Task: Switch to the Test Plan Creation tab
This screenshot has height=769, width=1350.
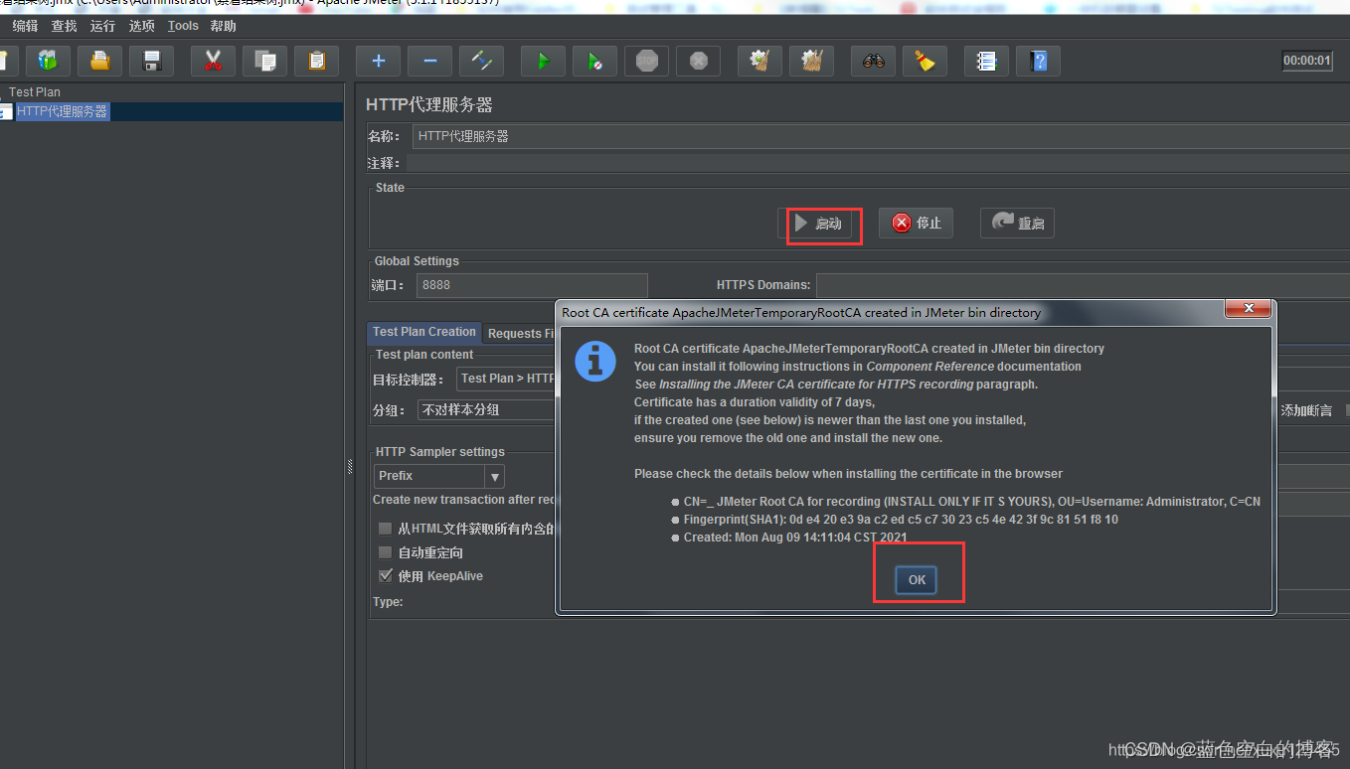Action: [424, 332]
